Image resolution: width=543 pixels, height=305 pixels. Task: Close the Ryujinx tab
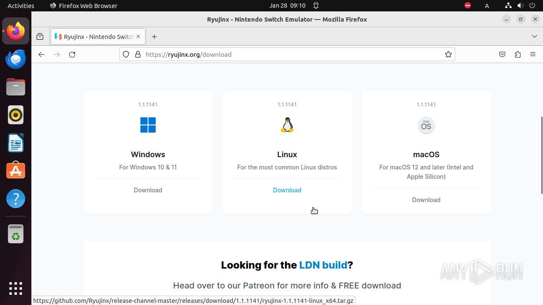tap(138, 37)
